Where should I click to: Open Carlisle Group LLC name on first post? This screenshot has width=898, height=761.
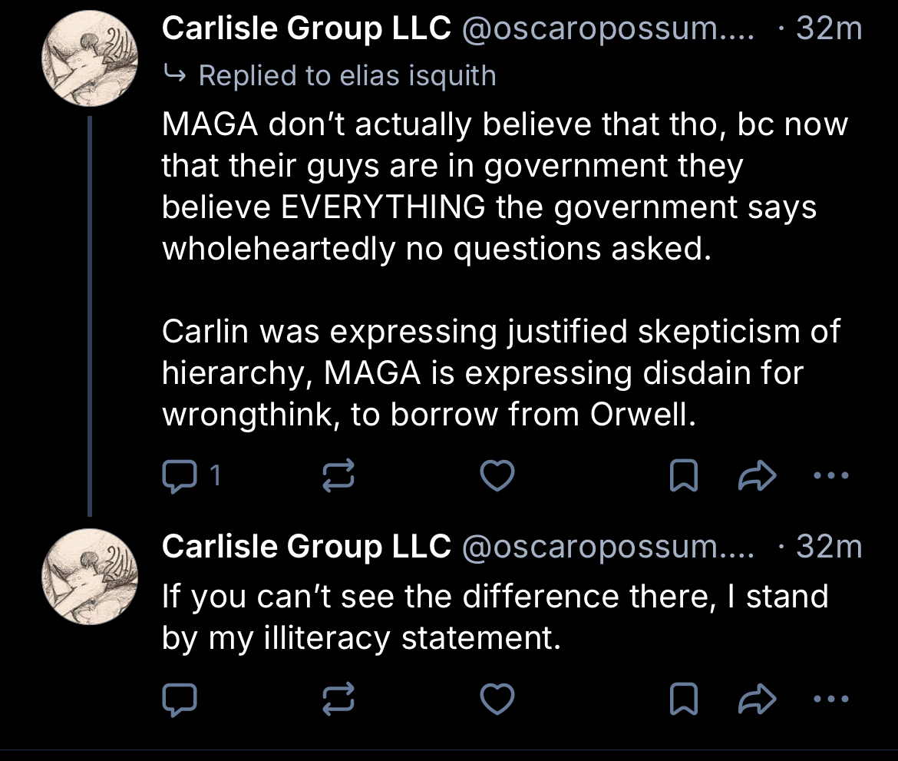pos(306,29)
